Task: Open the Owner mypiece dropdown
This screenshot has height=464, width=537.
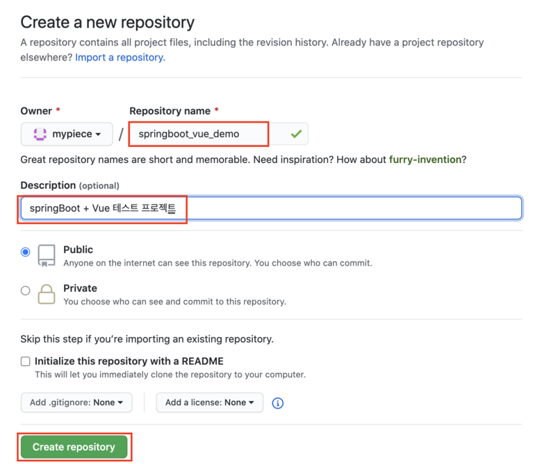Action: [67, 134]
